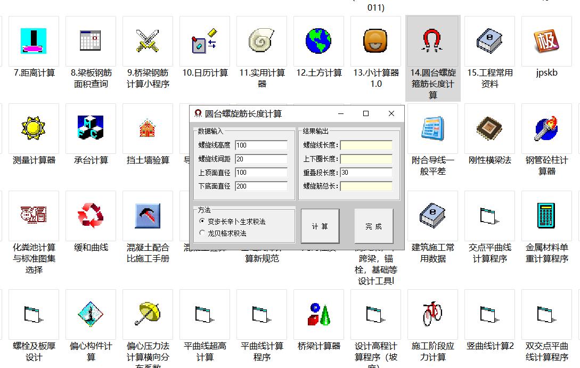Click the 完成 button
This screenshot has width=580, height=368.
click(x=373, y=226)
